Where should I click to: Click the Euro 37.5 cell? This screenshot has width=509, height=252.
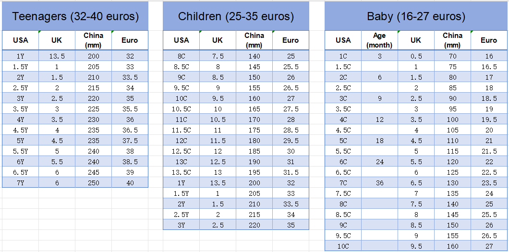[130, 141]
